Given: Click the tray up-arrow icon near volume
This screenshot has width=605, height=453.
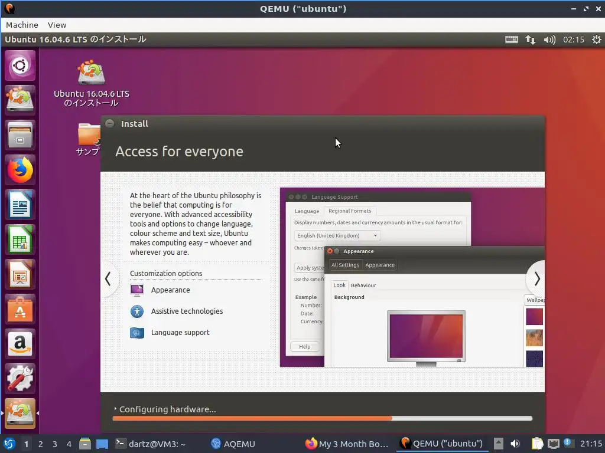Looking at the screenshot, I should coord(499,444).
